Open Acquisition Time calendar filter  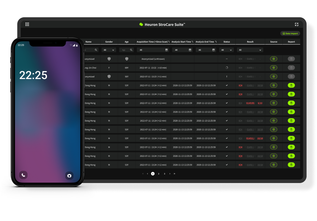pos(166,50)
